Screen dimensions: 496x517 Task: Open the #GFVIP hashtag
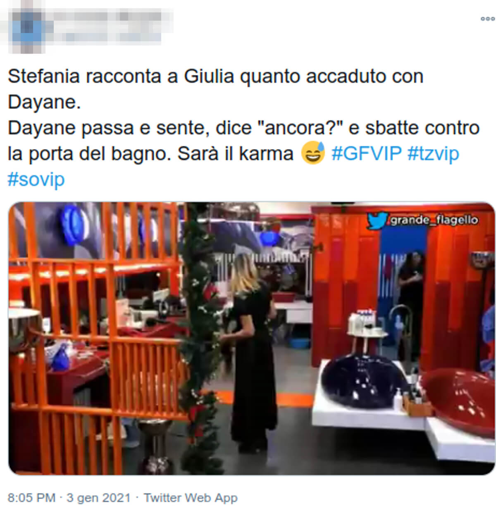[x=366, y=154]
